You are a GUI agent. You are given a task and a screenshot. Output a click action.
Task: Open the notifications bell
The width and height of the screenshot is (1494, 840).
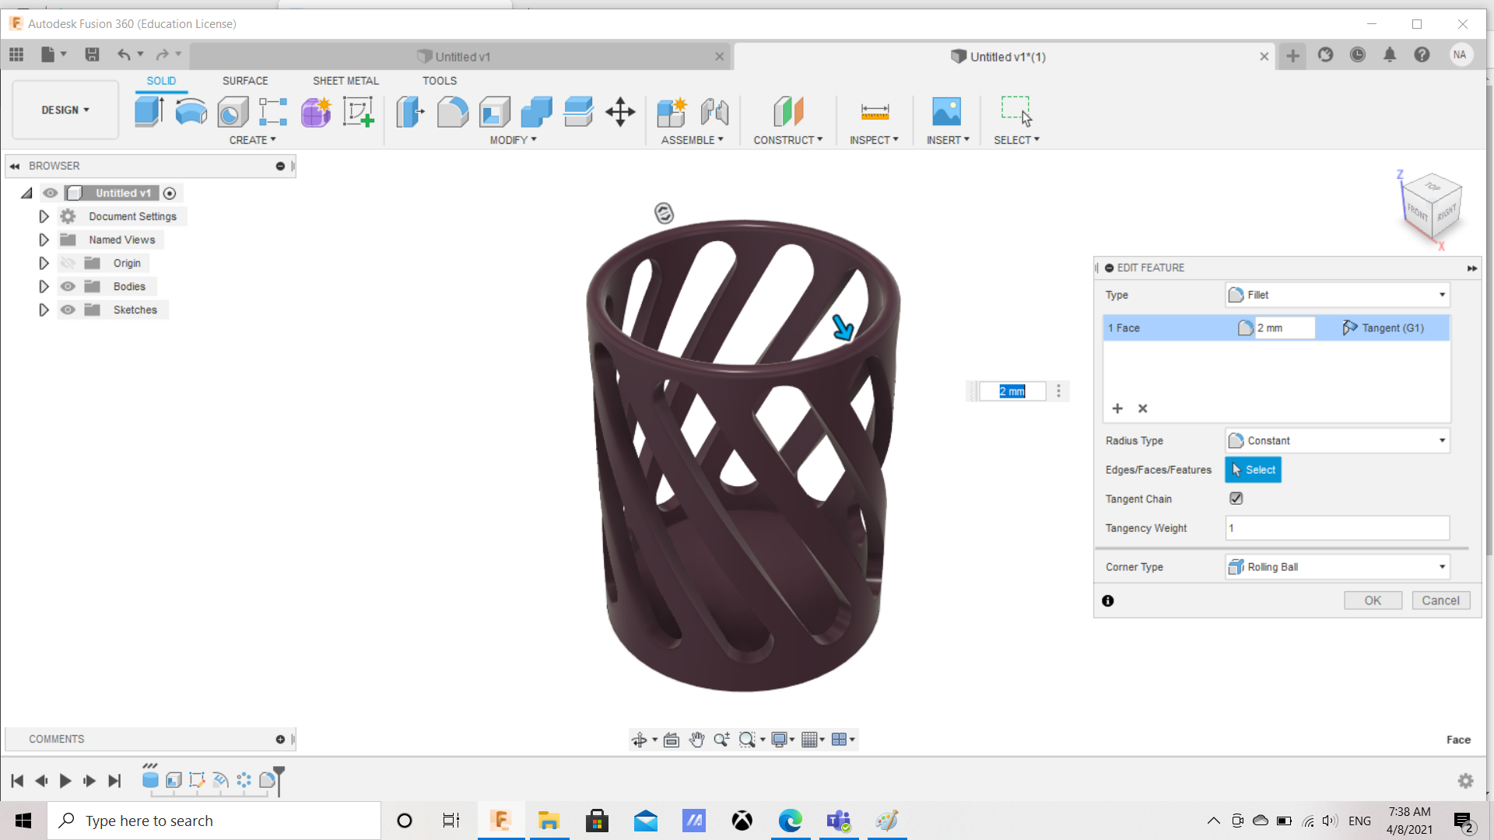point(1390,55)
